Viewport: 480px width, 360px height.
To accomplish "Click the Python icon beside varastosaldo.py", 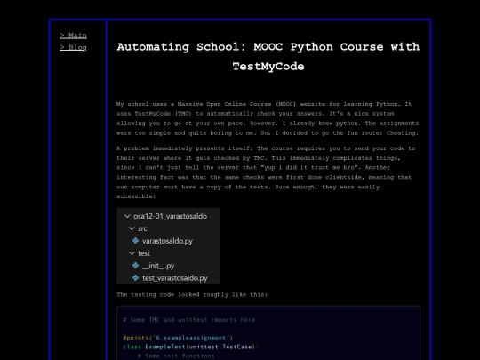I will click(135, 241).
